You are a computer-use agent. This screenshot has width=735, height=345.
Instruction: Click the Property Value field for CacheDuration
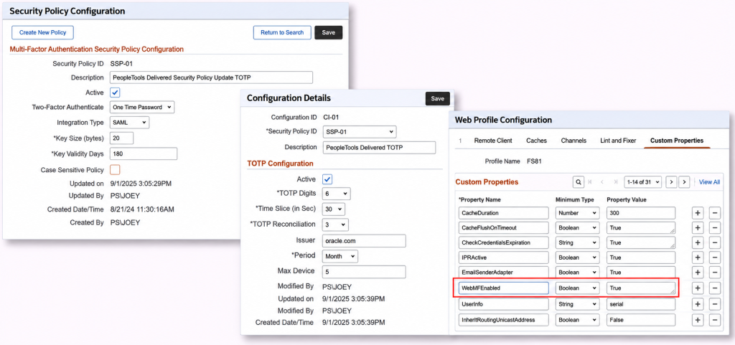(x=641, y=213)
